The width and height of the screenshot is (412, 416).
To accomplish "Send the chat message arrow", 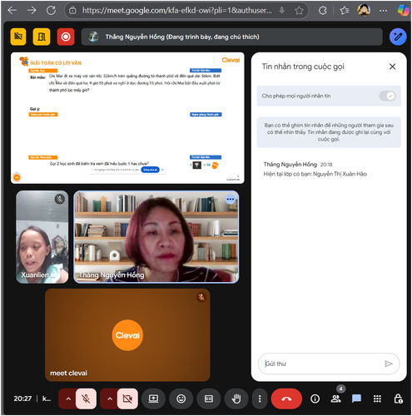I will [x=389, y=364].
